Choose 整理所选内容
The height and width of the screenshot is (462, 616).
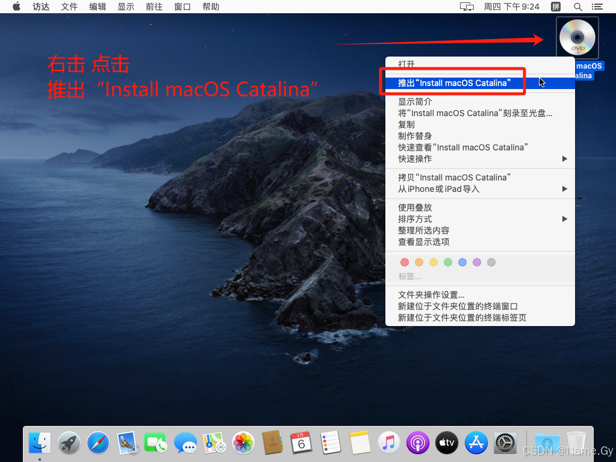pyautogui.click(x=480, y=230)
